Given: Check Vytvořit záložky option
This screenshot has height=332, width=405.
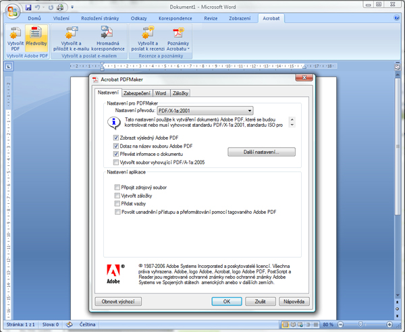Looking at the screenshot, I should tap(117, 196).
